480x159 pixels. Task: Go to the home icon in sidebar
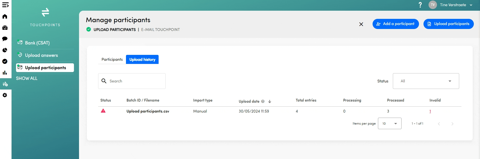(x=5, y=16)
